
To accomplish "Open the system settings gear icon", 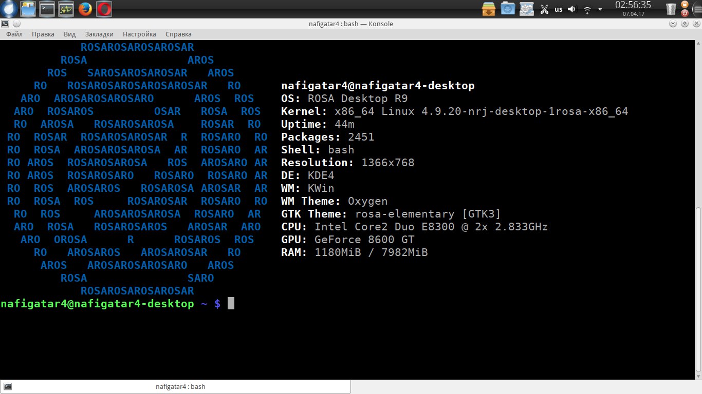I will tap(526, 9).
